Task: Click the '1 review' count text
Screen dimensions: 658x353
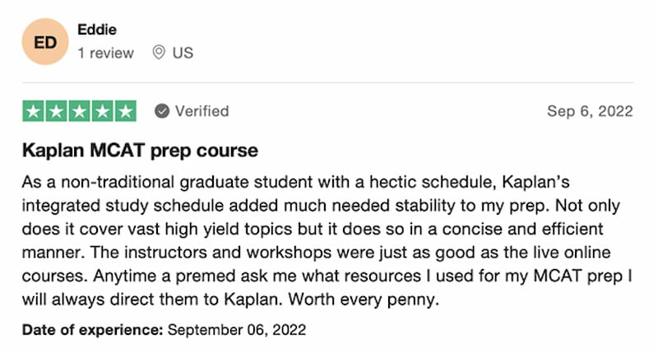Action: 106,53
